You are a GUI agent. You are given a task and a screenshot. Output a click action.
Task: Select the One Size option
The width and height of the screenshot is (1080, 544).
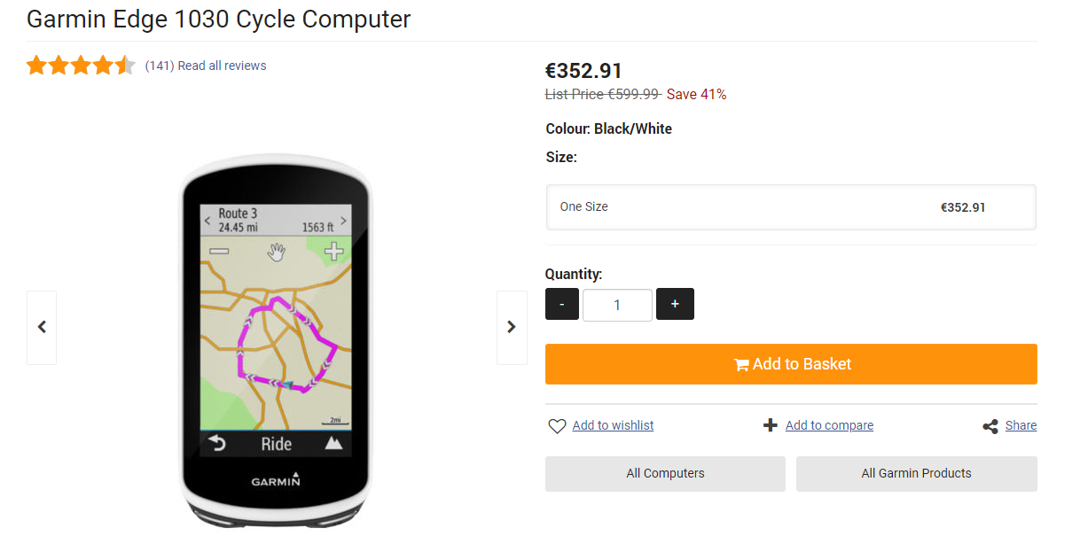click(791, 207)
